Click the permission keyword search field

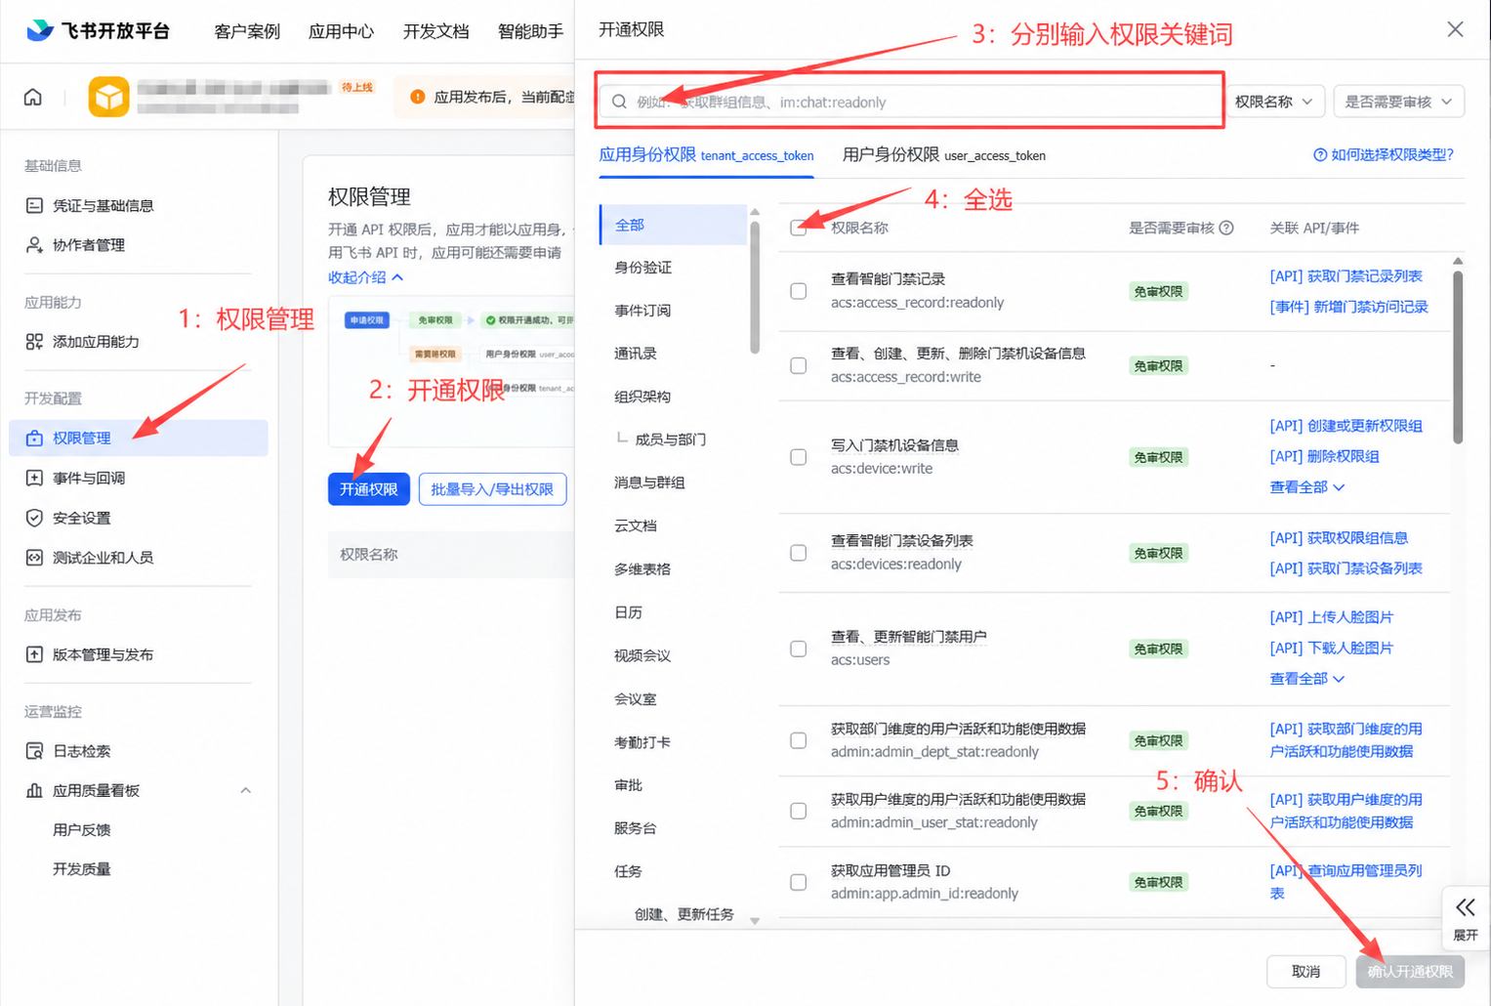(x=911, y=102)
